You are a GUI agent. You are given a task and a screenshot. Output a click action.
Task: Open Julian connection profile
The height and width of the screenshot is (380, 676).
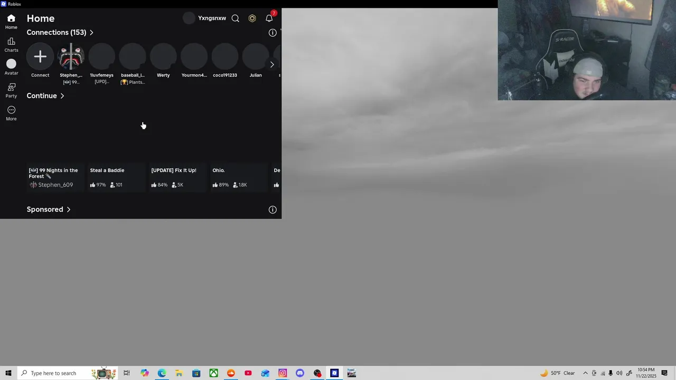(x=256, y=57)
